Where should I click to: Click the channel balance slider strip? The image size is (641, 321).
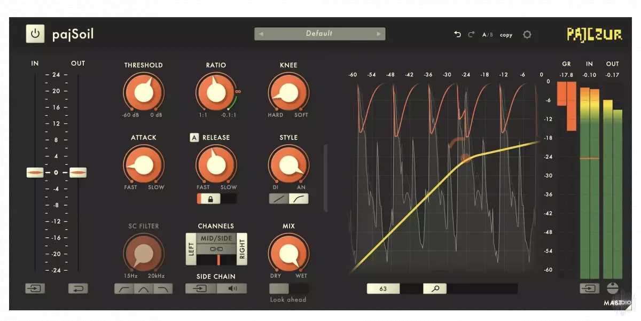tap(216, 260)
